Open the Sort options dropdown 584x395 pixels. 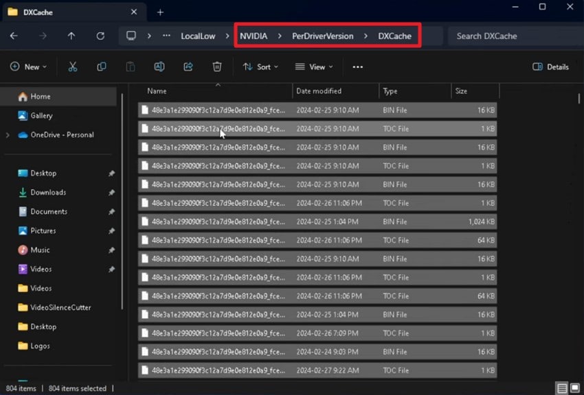click(261, 67)
